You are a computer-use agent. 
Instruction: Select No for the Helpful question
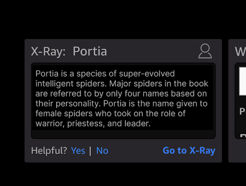point(102,150)
